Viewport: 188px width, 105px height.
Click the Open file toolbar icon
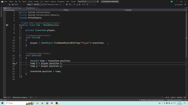(13, 5)
